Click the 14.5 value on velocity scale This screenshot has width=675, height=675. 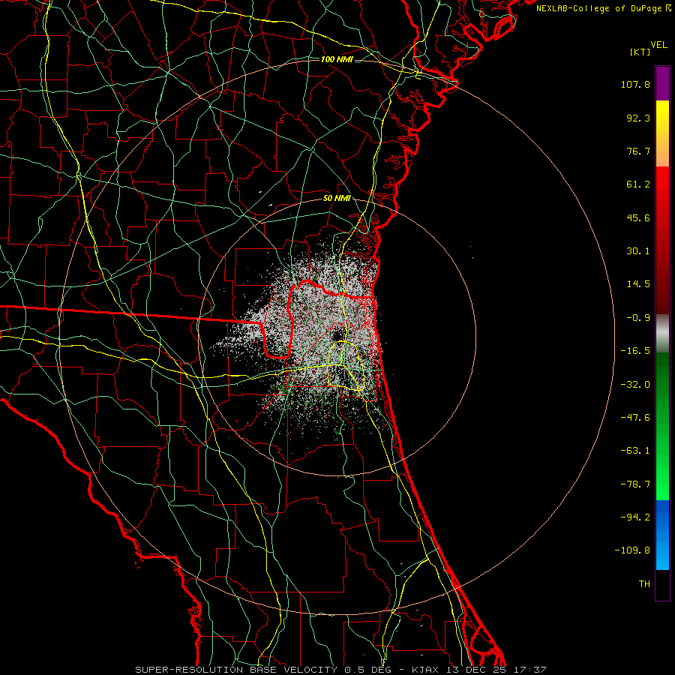click(x=638, y=284)
